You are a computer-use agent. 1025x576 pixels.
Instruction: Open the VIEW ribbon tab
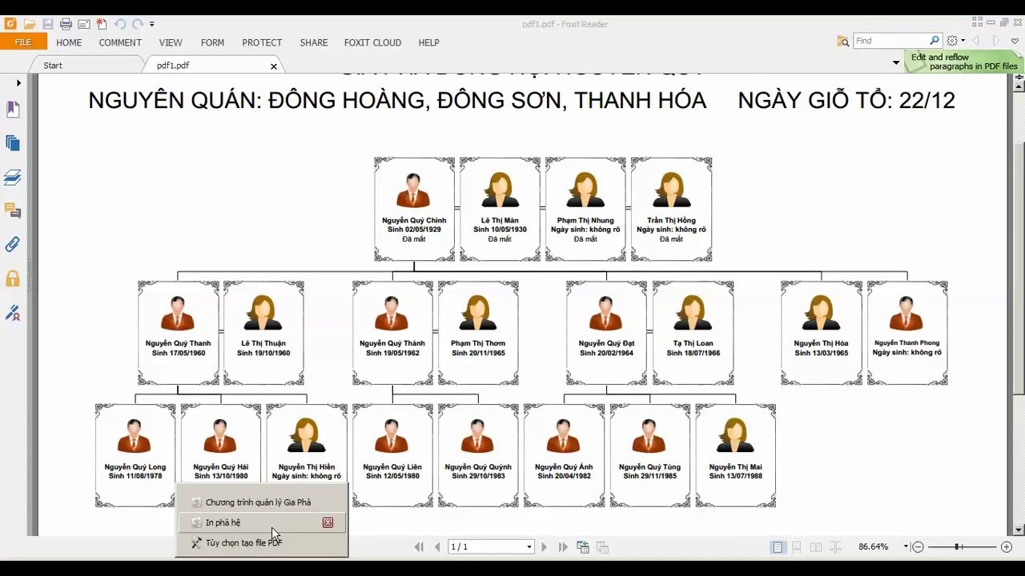click(171, 42)
